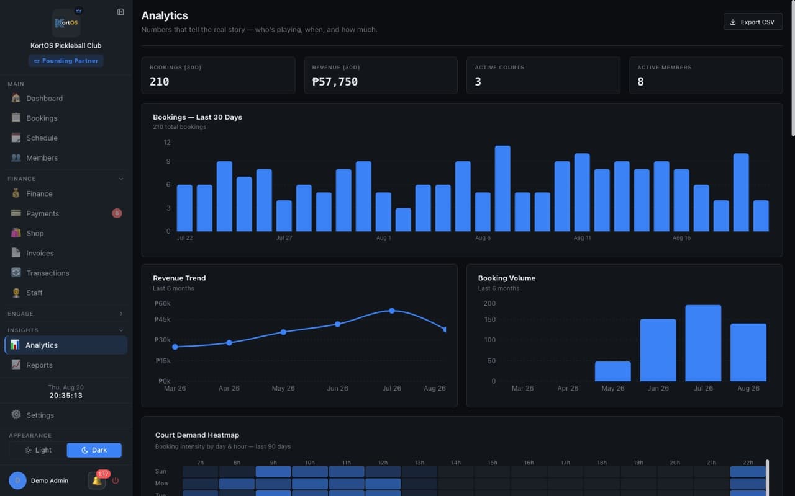Open the Staff menu entry

click(66, 293)
